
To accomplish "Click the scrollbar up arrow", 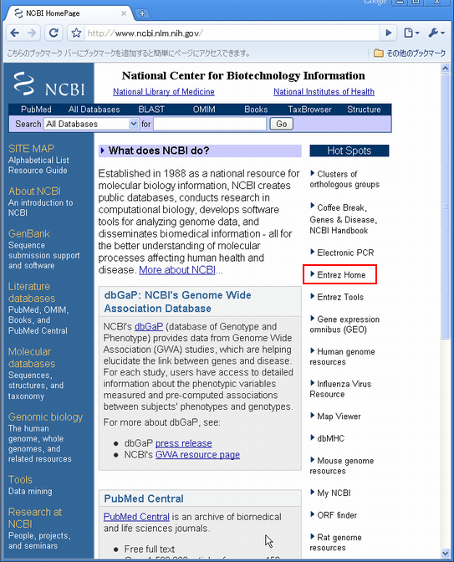I will coord(445,68).
